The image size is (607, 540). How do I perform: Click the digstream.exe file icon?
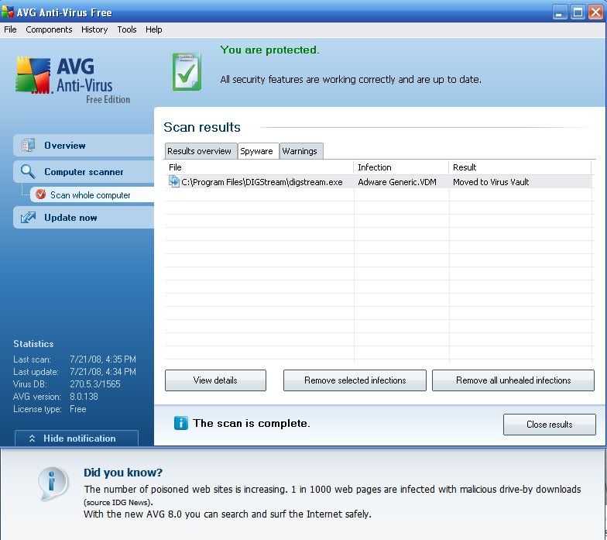[x=173, y=181]
